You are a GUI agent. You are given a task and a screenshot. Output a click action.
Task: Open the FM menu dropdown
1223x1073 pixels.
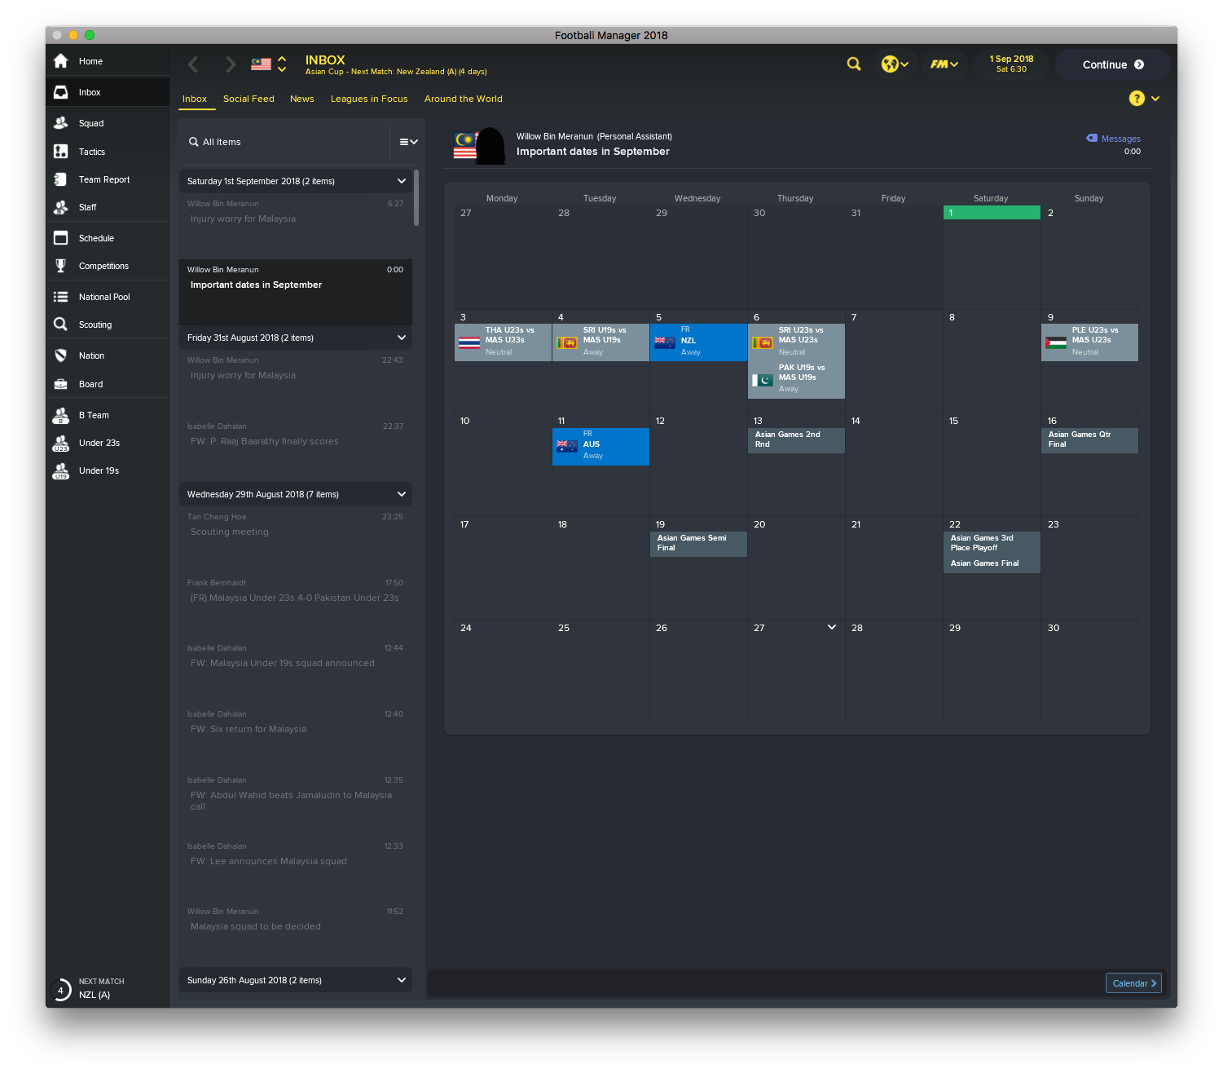(944, 64)
